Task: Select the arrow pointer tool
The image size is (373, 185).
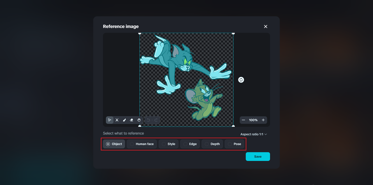Action: point(110,120)
